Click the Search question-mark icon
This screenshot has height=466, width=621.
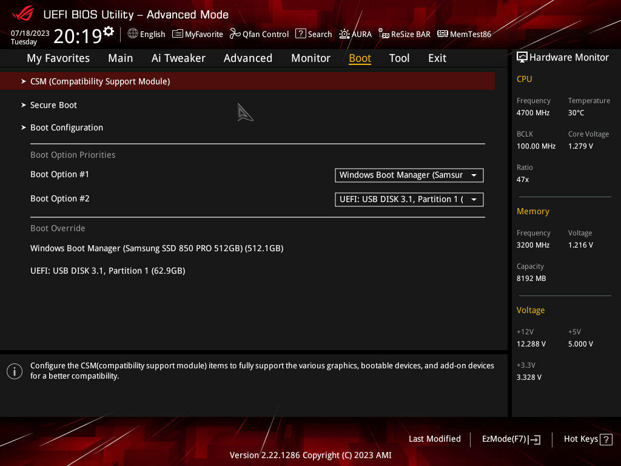pos(301,34)
